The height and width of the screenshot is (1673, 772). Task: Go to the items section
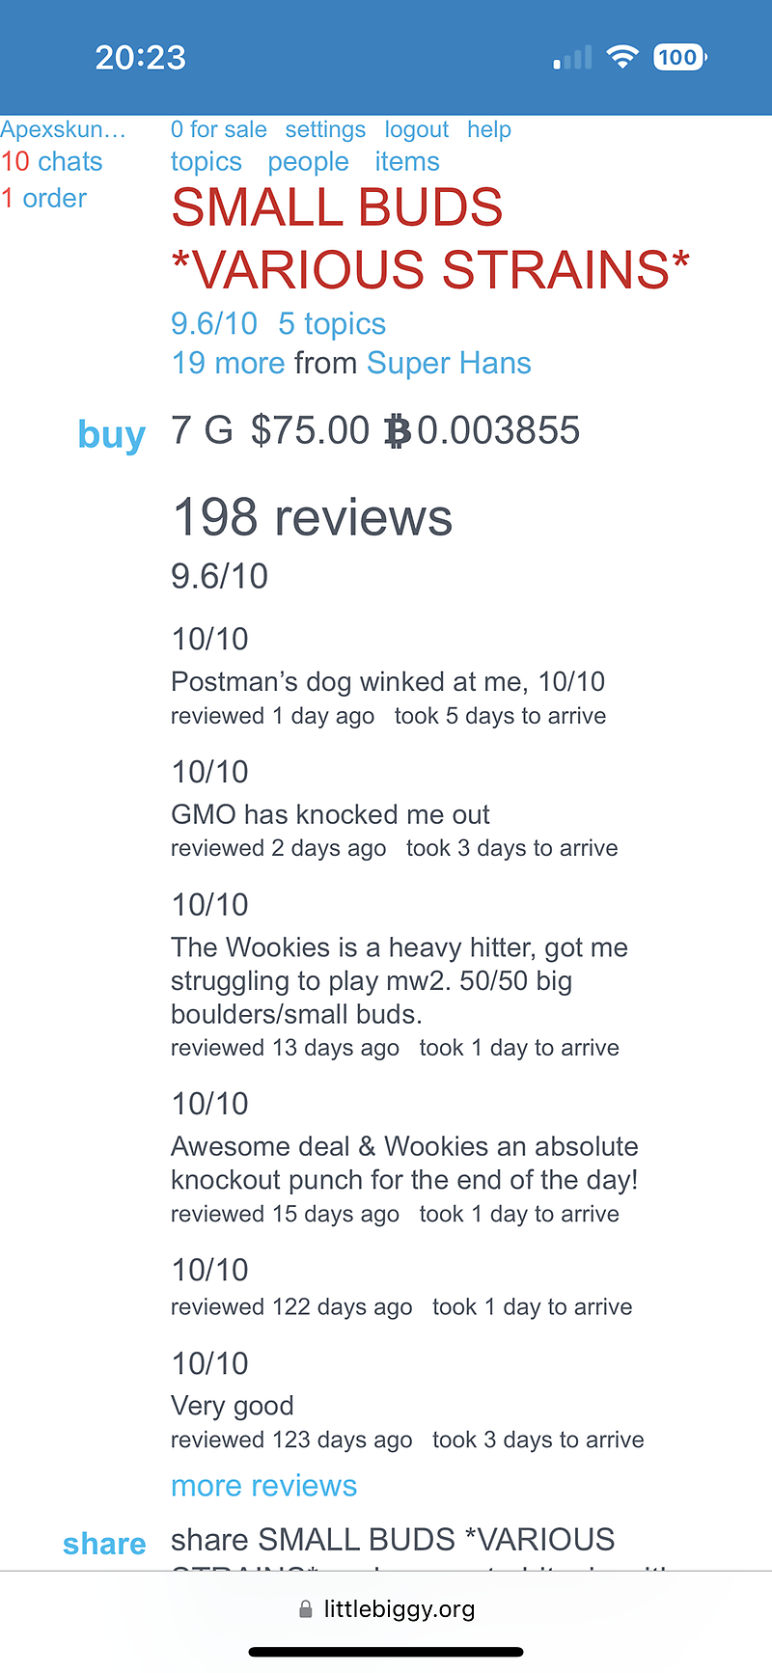406,162
